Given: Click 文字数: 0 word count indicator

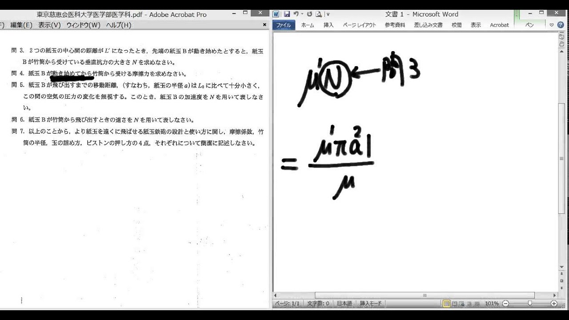Looking at the screenshot, I should click(x=318, y=304).
